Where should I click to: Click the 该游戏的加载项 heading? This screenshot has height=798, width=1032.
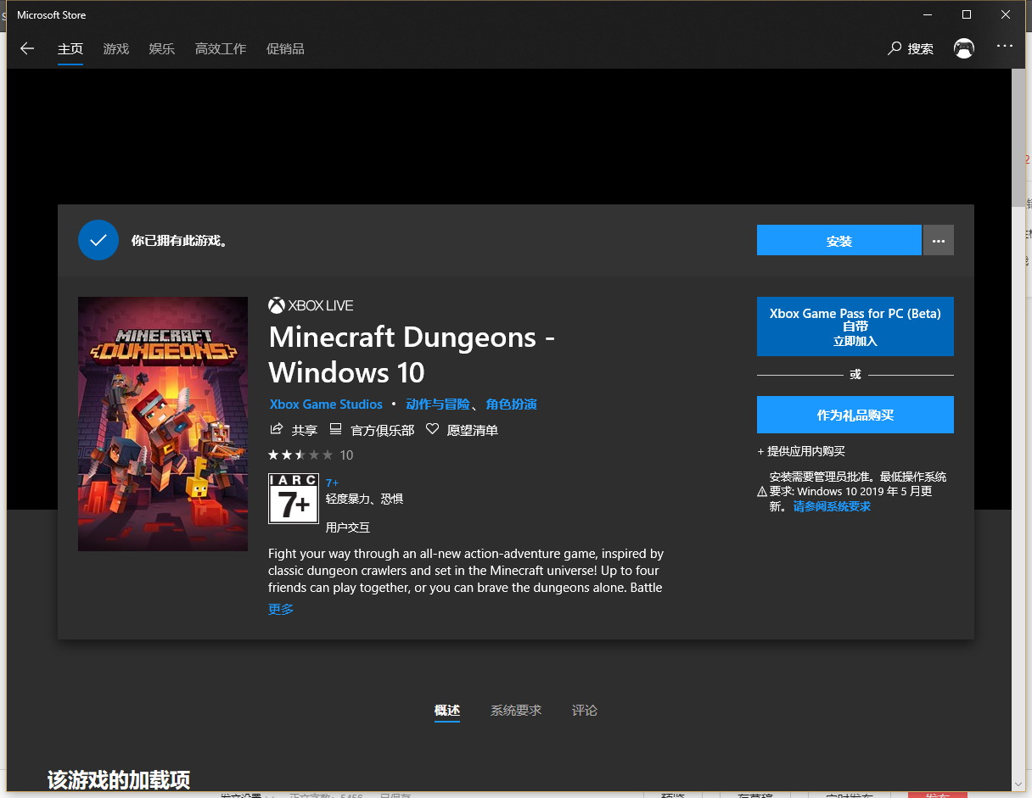(119, 780)
